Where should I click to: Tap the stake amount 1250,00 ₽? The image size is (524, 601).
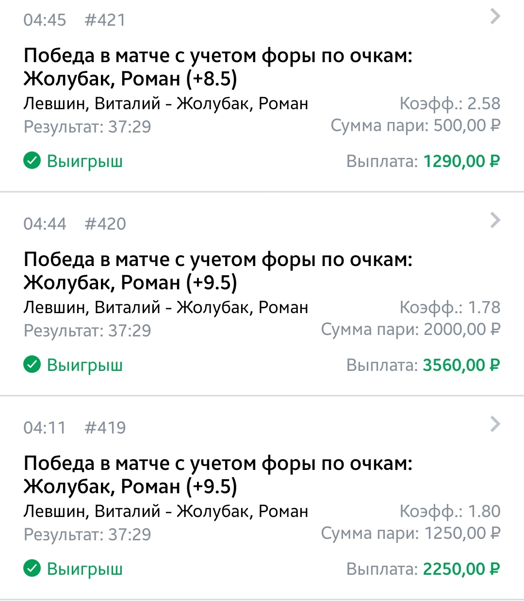point(462,534)
